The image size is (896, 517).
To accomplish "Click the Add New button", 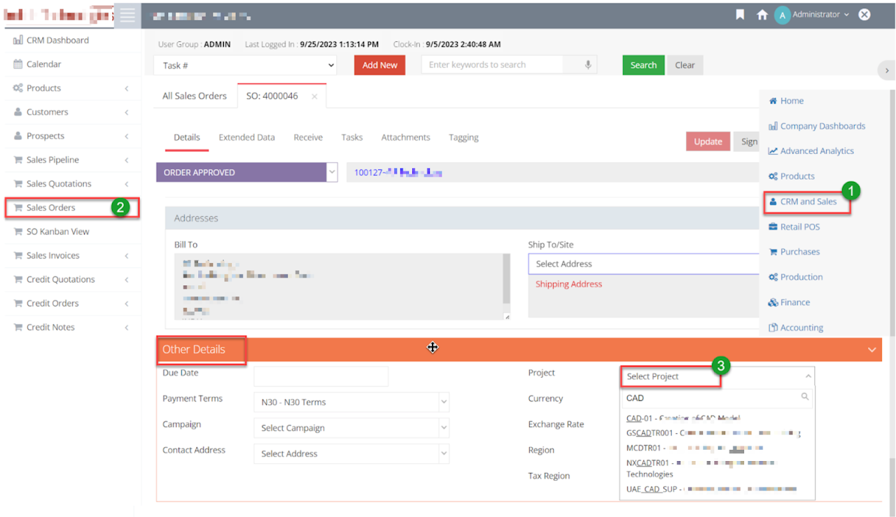I will tap(379, 65).
